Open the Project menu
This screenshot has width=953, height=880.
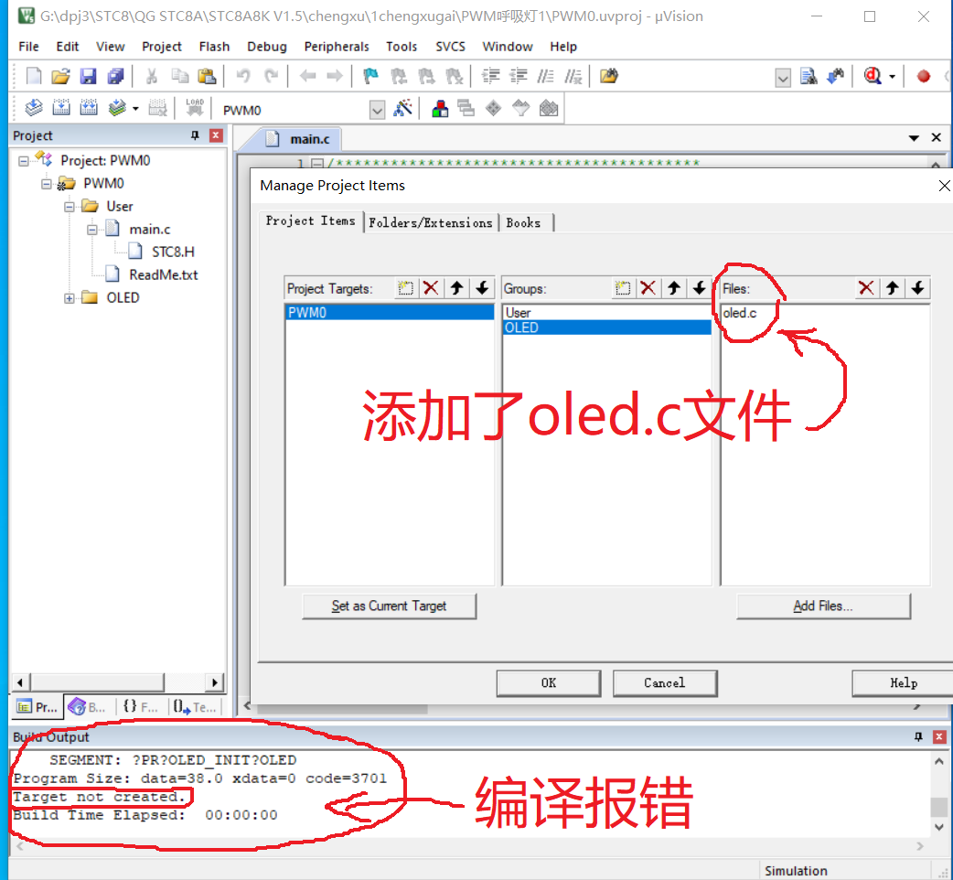pos(162,46)
